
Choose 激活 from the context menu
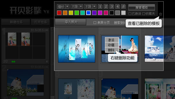point(112,40)
